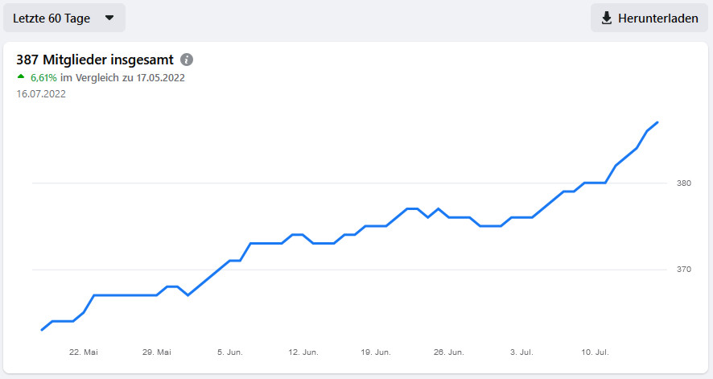713x379 pixels.
Task: Choose the "26. Jun." date marker
Action: [449, 352]
